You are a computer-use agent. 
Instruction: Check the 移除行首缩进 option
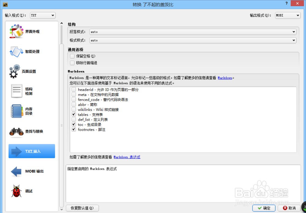point(72,63)
